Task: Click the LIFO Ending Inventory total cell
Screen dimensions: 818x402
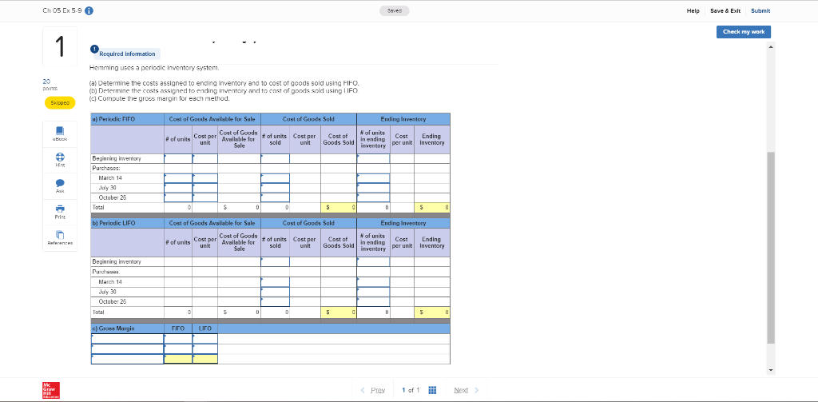Action: tap(432, 311)
